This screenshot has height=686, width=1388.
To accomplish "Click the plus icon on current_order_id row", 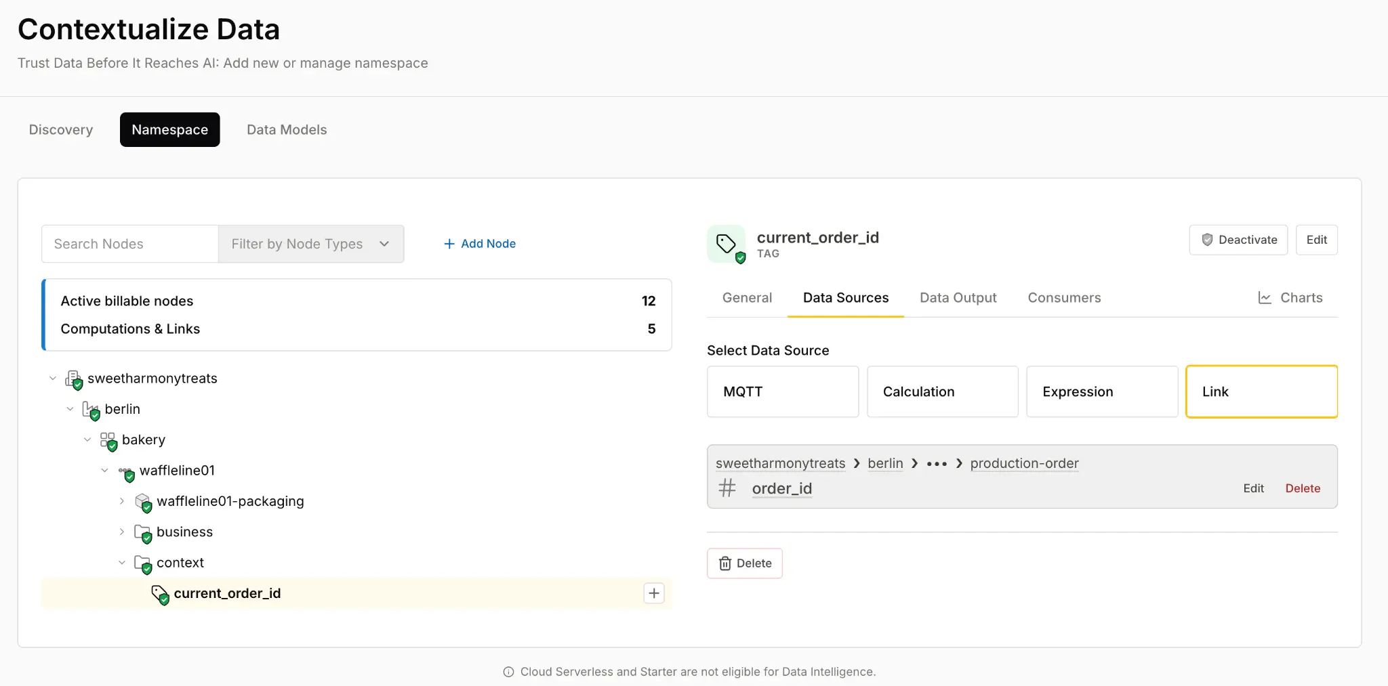I will tap(654, 593).
